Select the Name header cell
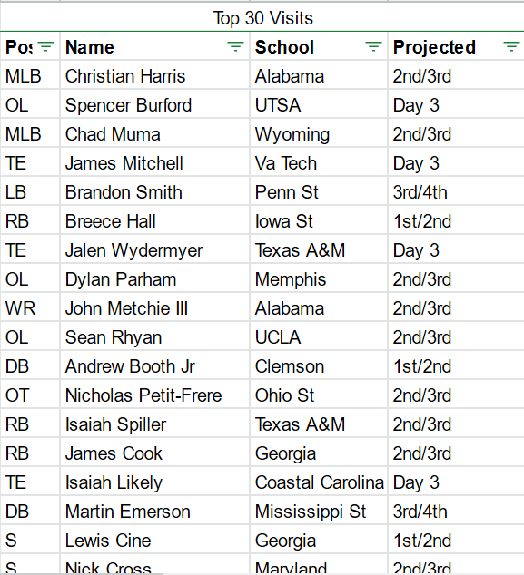The image size is (524, 575). [x=154, y=47]
